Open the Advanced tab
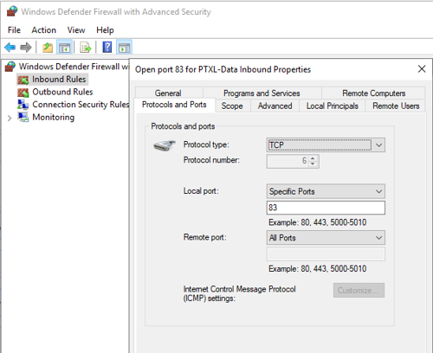The width and height of the screenshot is (433, 353). click(x=275, y=106)
